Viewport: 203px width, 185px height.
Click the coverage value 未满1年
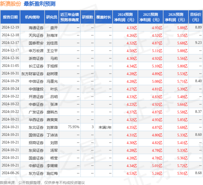click(x=105, y=127)
